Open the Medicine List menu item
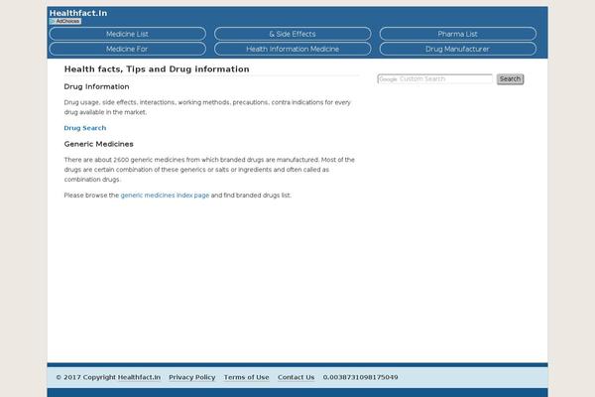The image size is (595, 397). click(127, 34)
